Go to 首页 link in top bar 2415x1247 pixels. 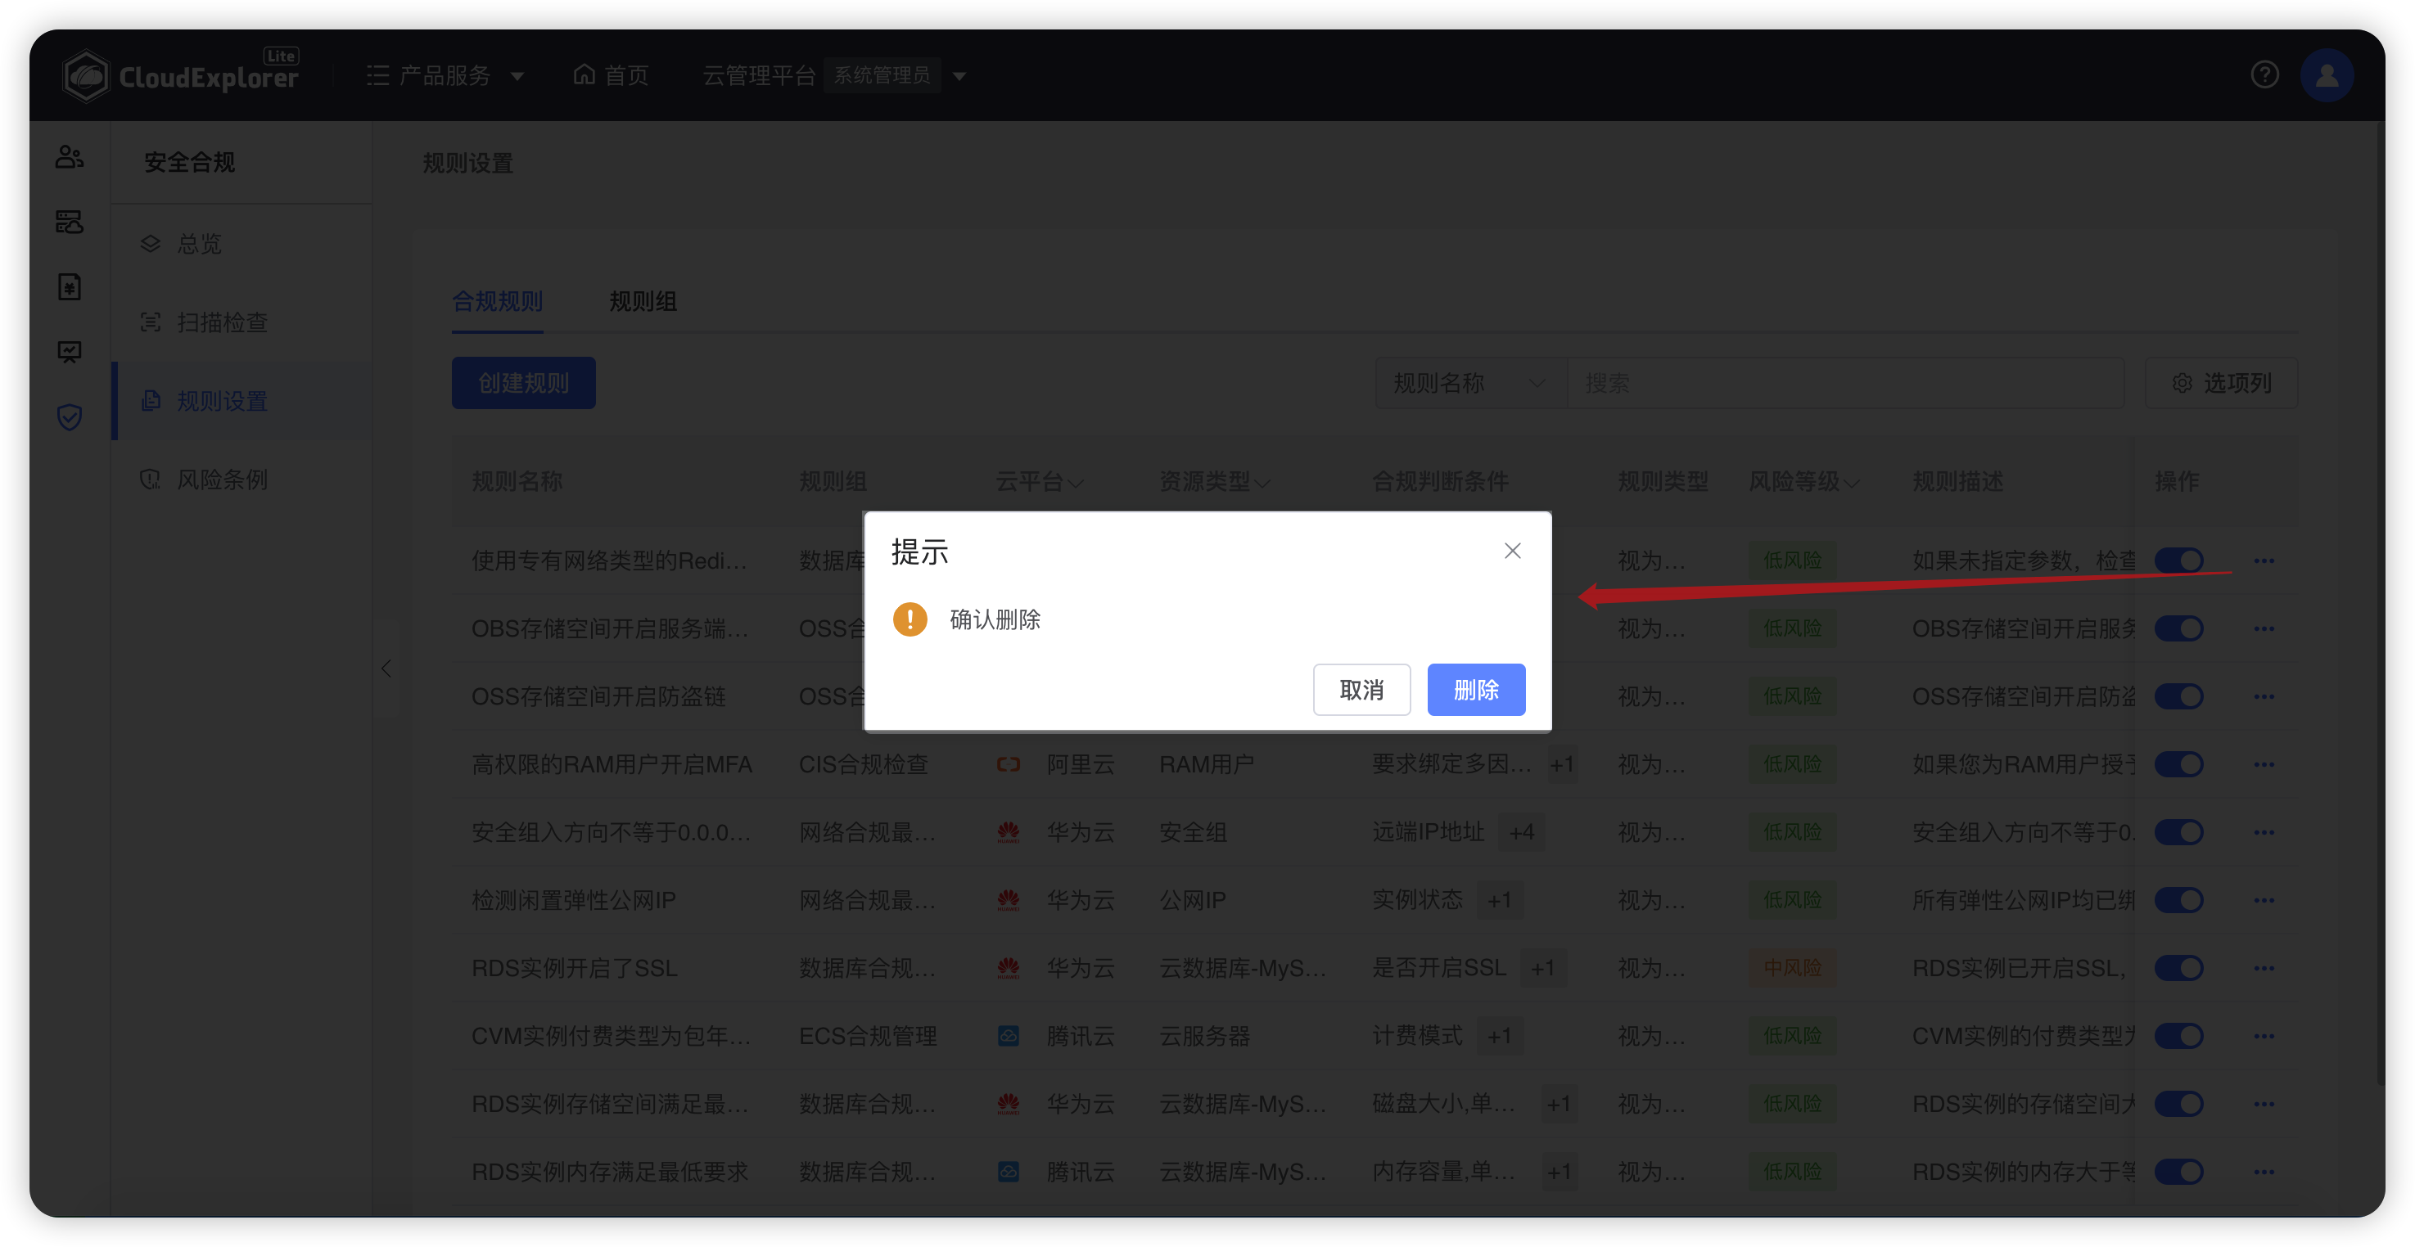click(612, 75)
